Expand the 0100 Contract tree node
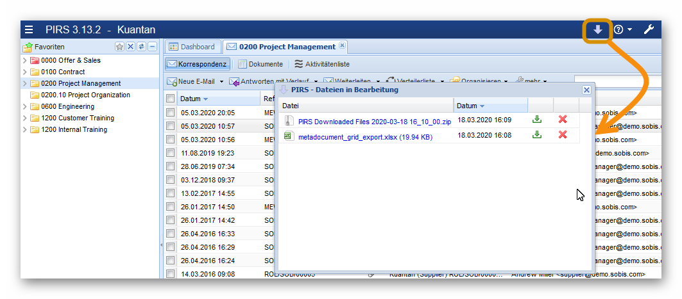This screenshot has height=299, width=682. 25,72
